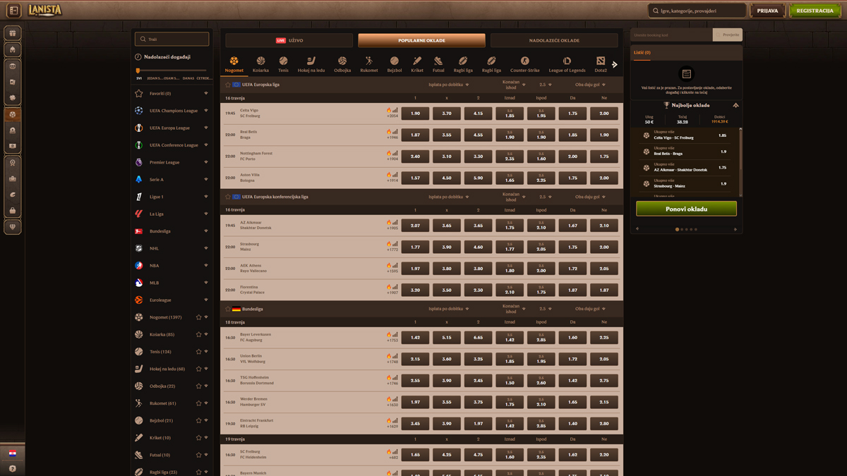Click the Registracija button
This screenshot has height=476, width=847.
815,11
